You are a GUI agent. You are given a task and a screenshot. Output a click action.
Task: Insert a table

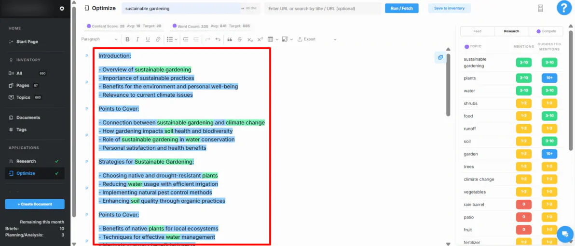point(270,39)
